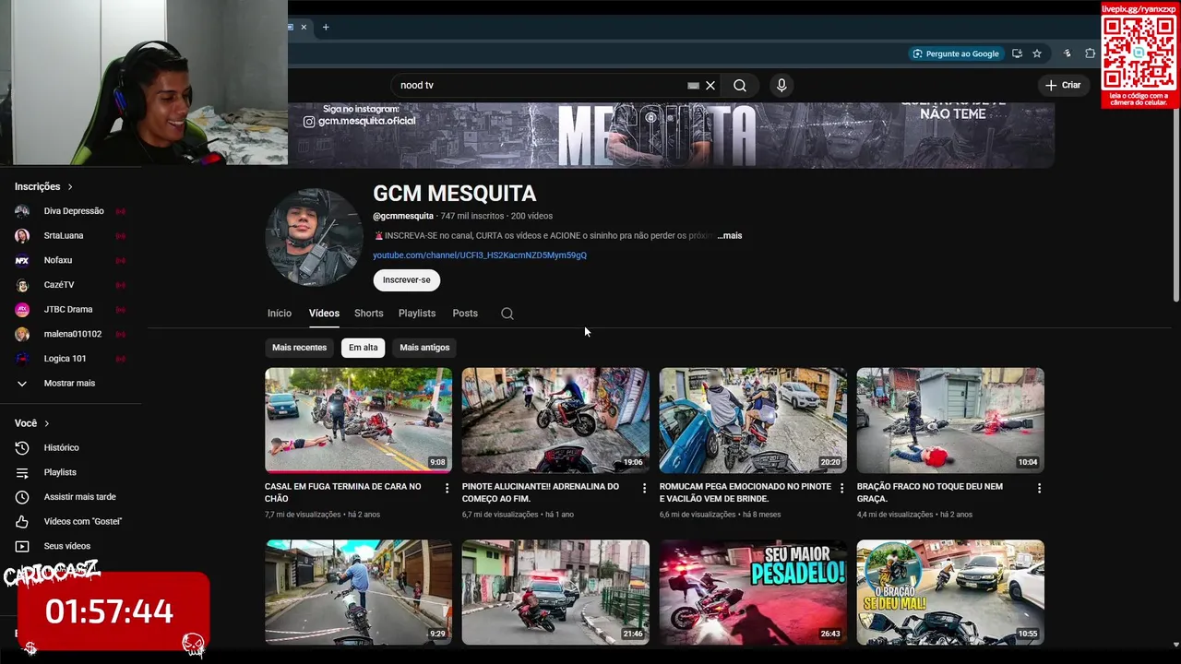Viewport: 1181px width, 664px height.
Task: Switch to the Shorts channel tab
Action: pyautogui.click(x=369, y=314)
